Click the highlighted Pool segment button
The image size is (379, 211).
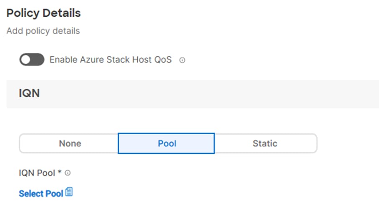[166, 143]
